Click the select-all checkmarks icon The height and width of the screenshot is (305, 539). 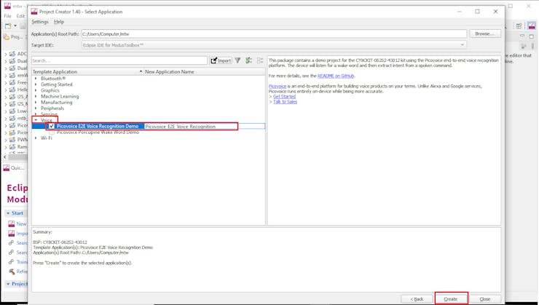249,60
